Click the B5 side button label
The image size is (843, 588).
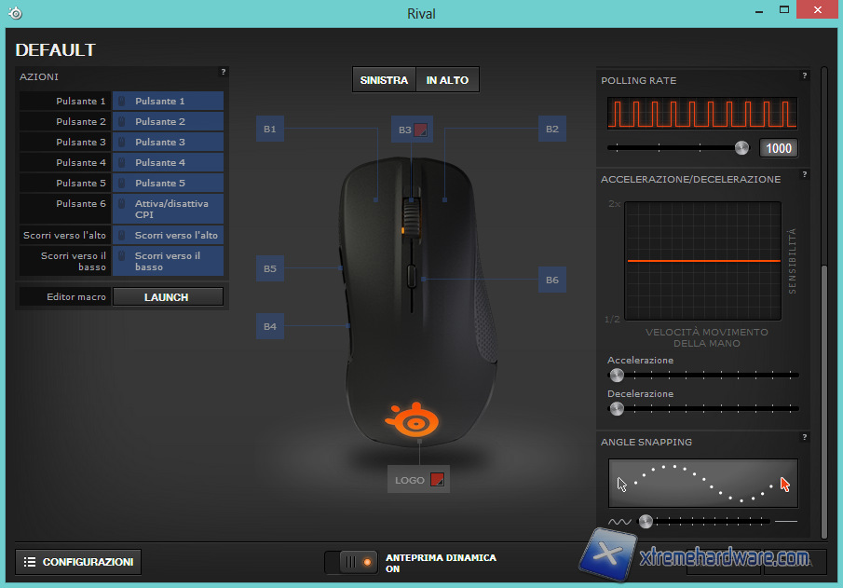(x=270, y=268)
